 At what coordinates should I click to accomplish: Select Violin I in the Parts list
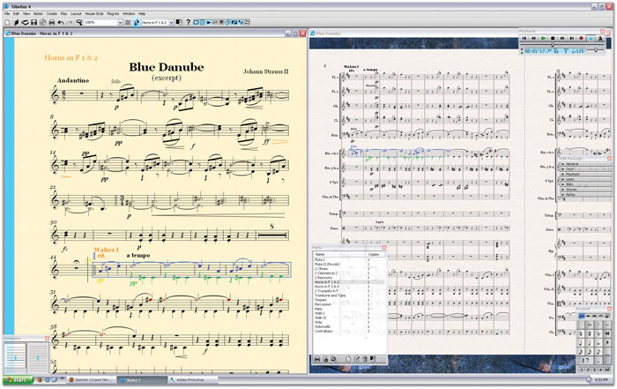(x=349, y=313)
